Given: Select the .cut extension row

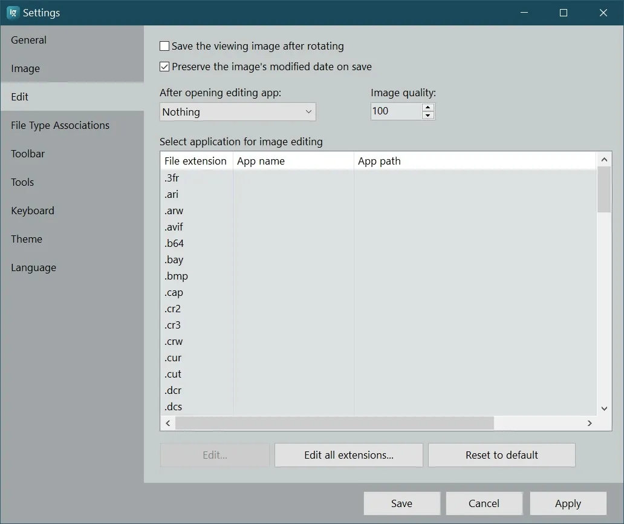Looking at the screenshot, I should tap(378, 374).
